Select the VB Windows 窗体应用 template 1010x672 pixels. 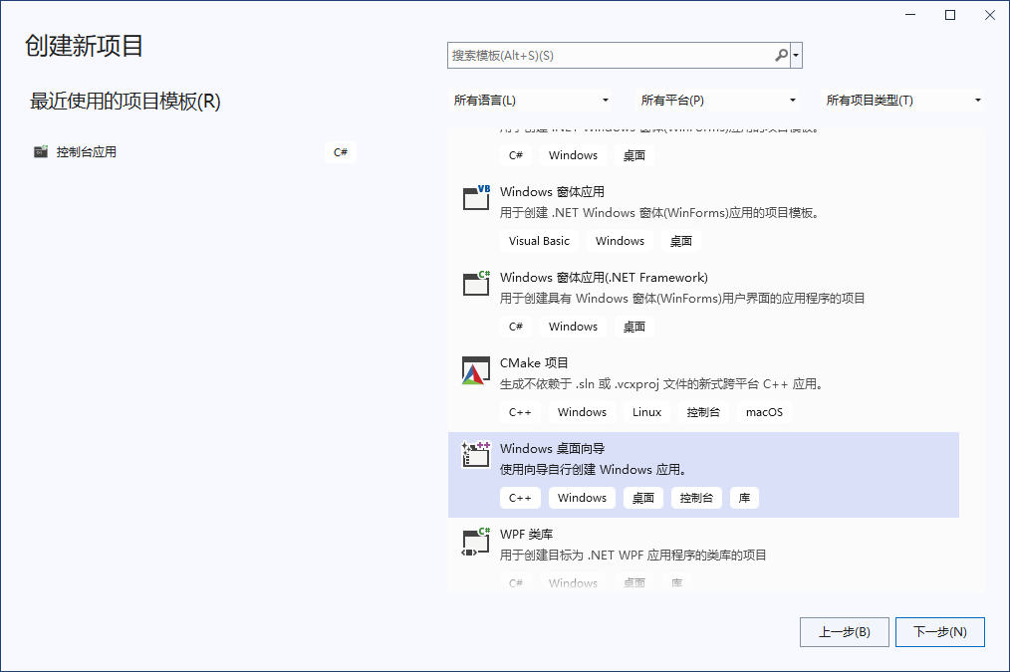703,218
